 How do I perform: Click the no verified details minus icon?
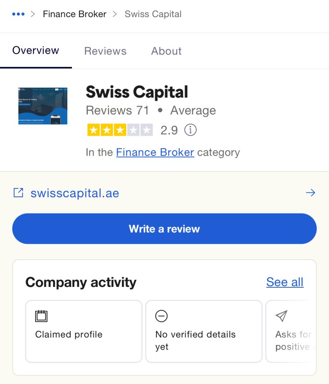(161, 316)
